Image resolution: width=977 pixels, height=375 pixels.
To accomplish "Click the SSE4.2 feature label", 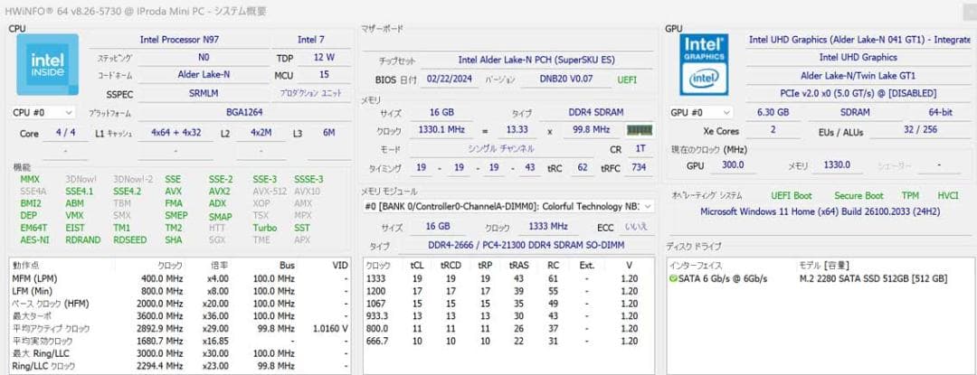I will tap(128, 192).
